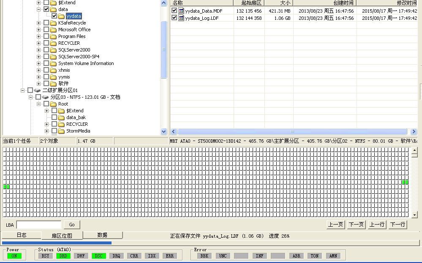The image size is (422, 263).
Task: Click the 下一行 button
Action: [397, 224]
